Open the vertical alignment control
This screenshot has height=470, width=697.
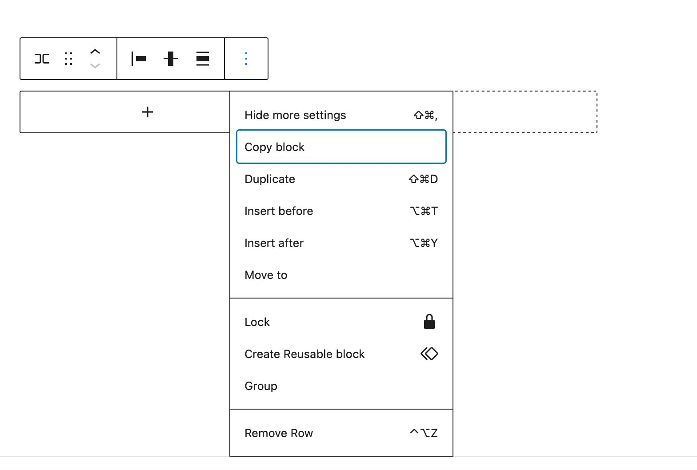[x=171, y=59]
